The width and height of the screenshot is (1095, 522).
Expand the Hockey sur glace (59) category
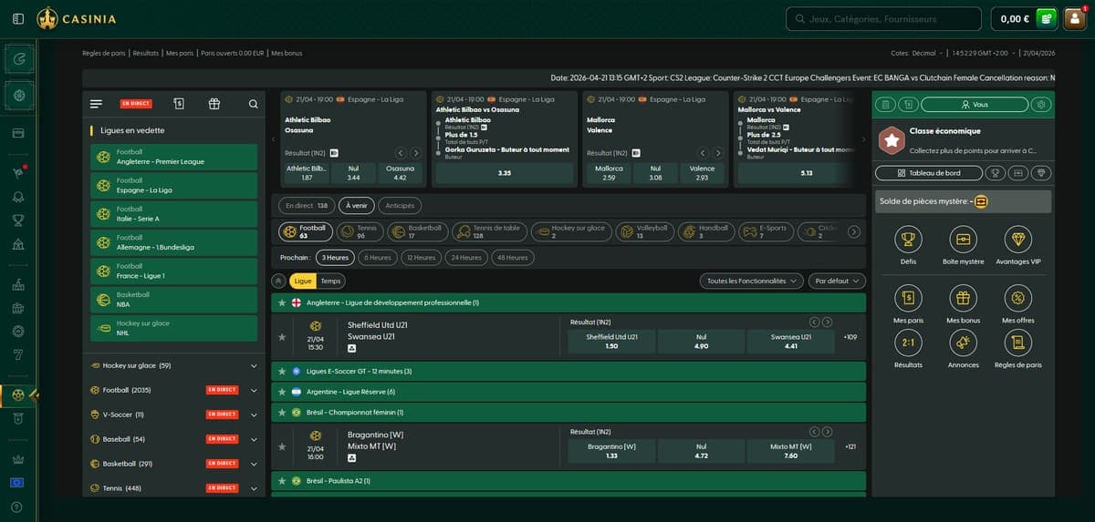pos(253,365)
